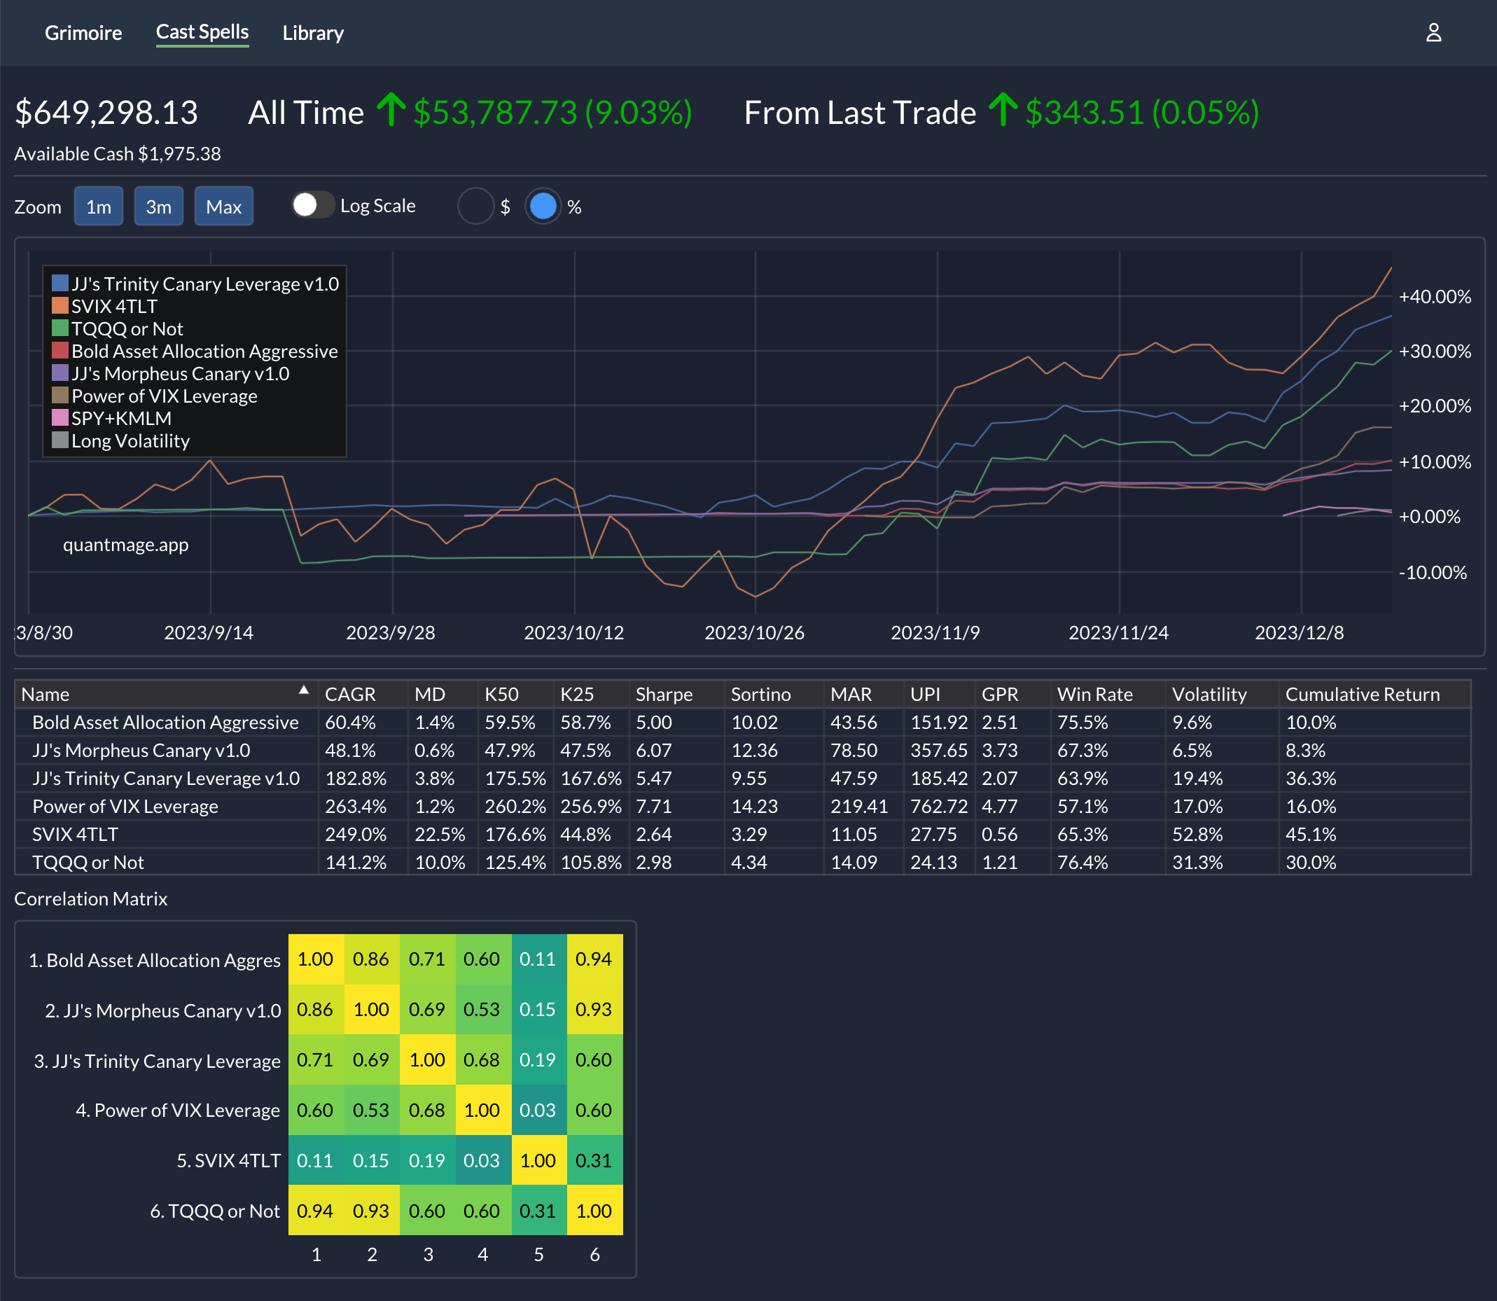This screenshot has width=1497, height=1301.
Task: Click the gray Long Volatility legend marker
Action: tap(60, 440)
